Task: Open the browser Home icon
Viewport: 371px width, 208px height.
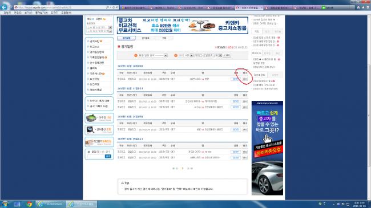Action: tap(358, 7)
